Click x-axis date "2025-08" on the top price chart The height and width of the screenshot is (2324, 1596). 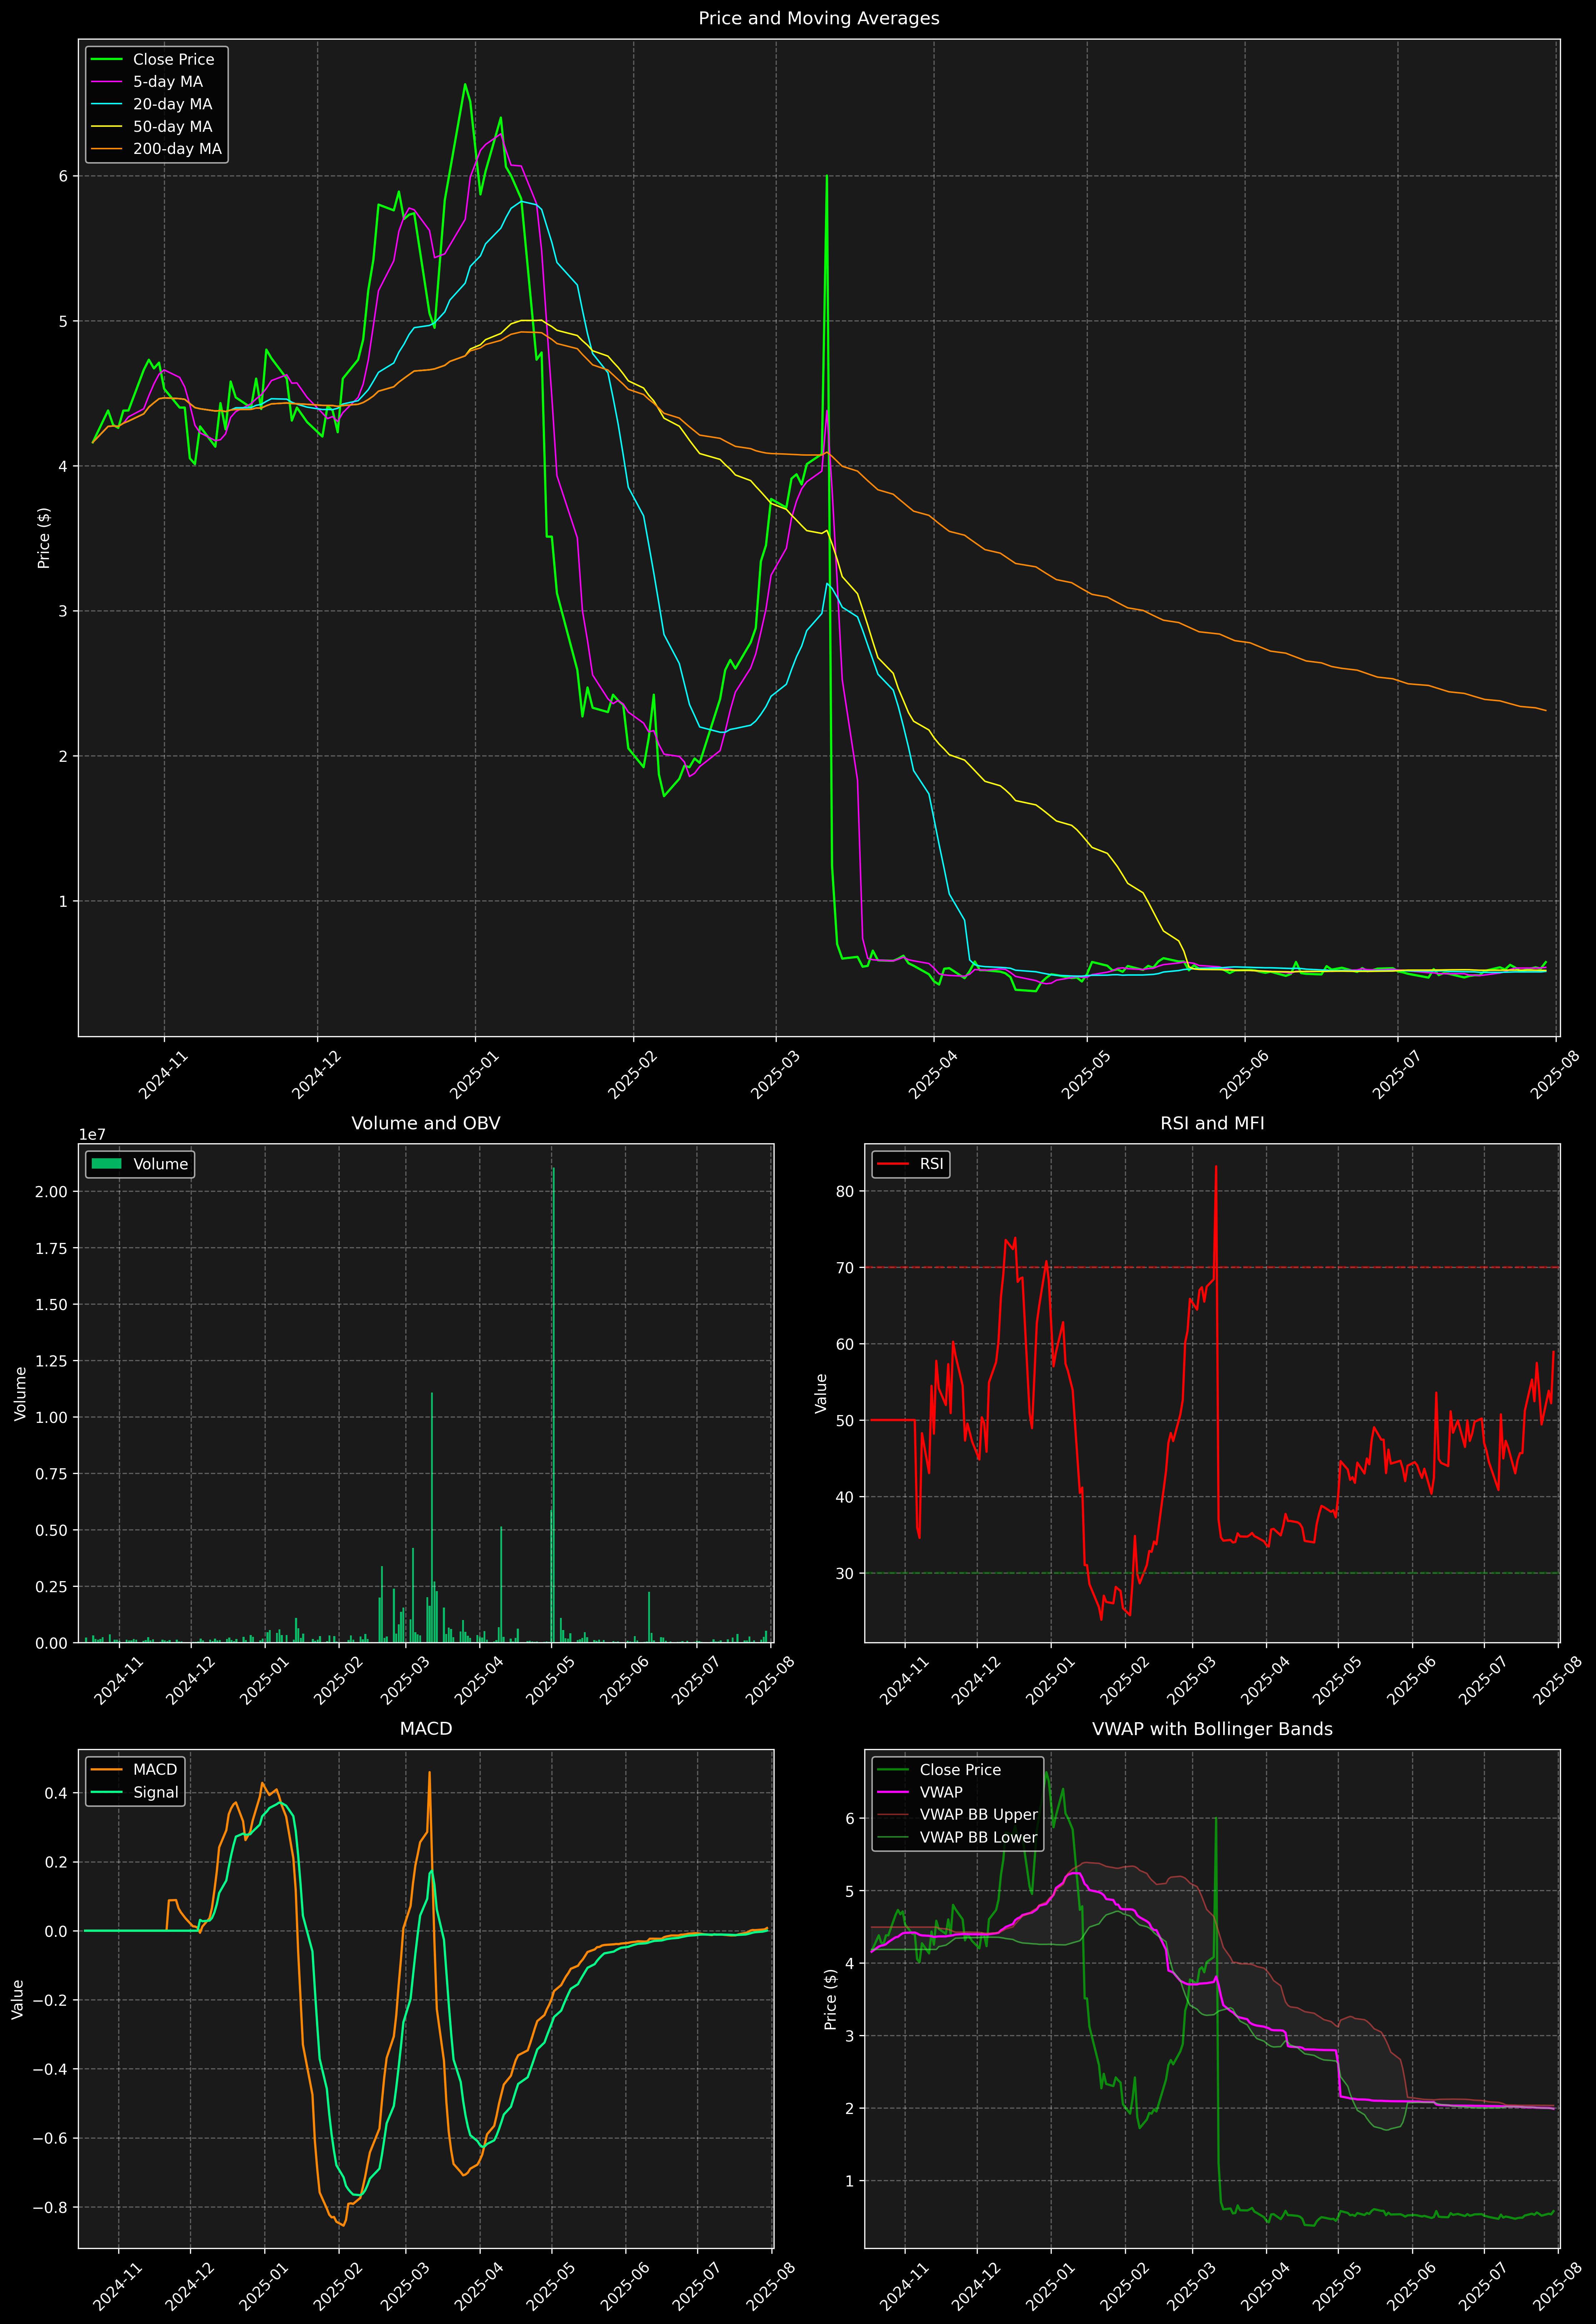pos(1554,1075)
